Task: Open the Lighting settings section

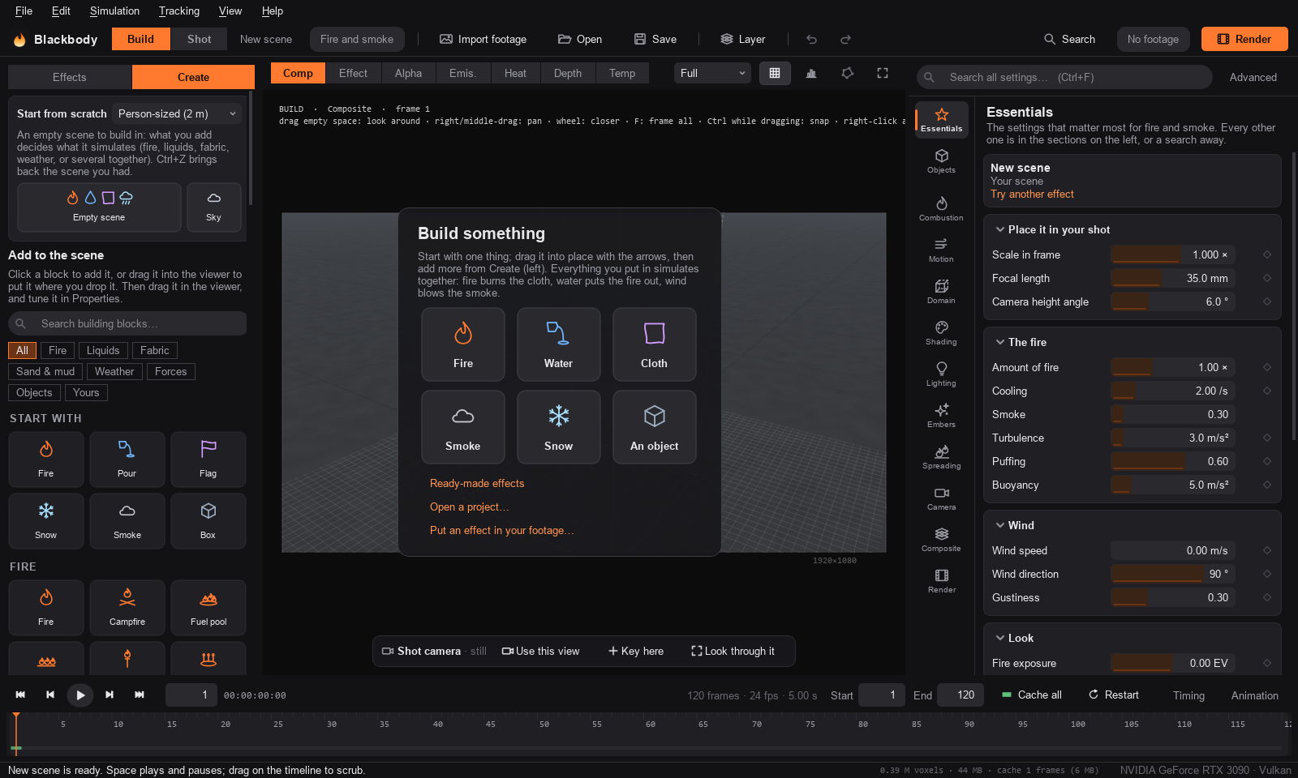Action: (x=941, y=373)
